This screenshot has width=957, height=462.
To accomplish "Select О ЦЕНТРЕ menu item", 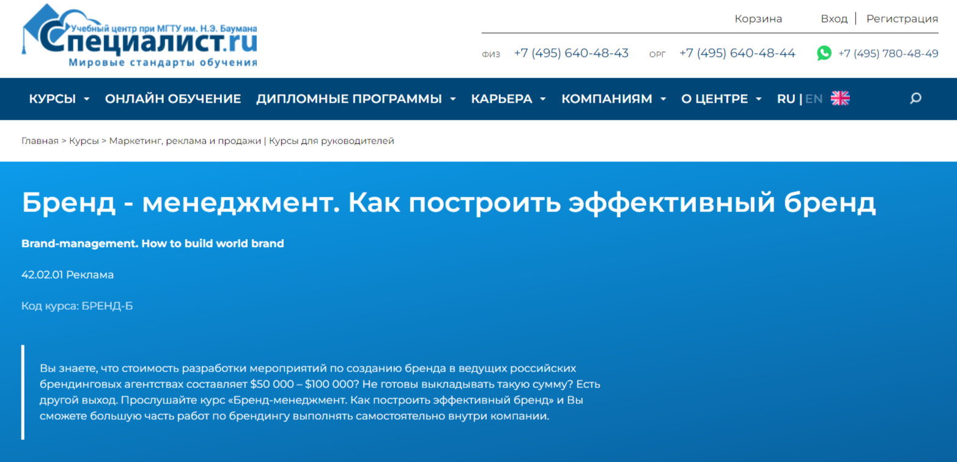I will click(714, 98).
